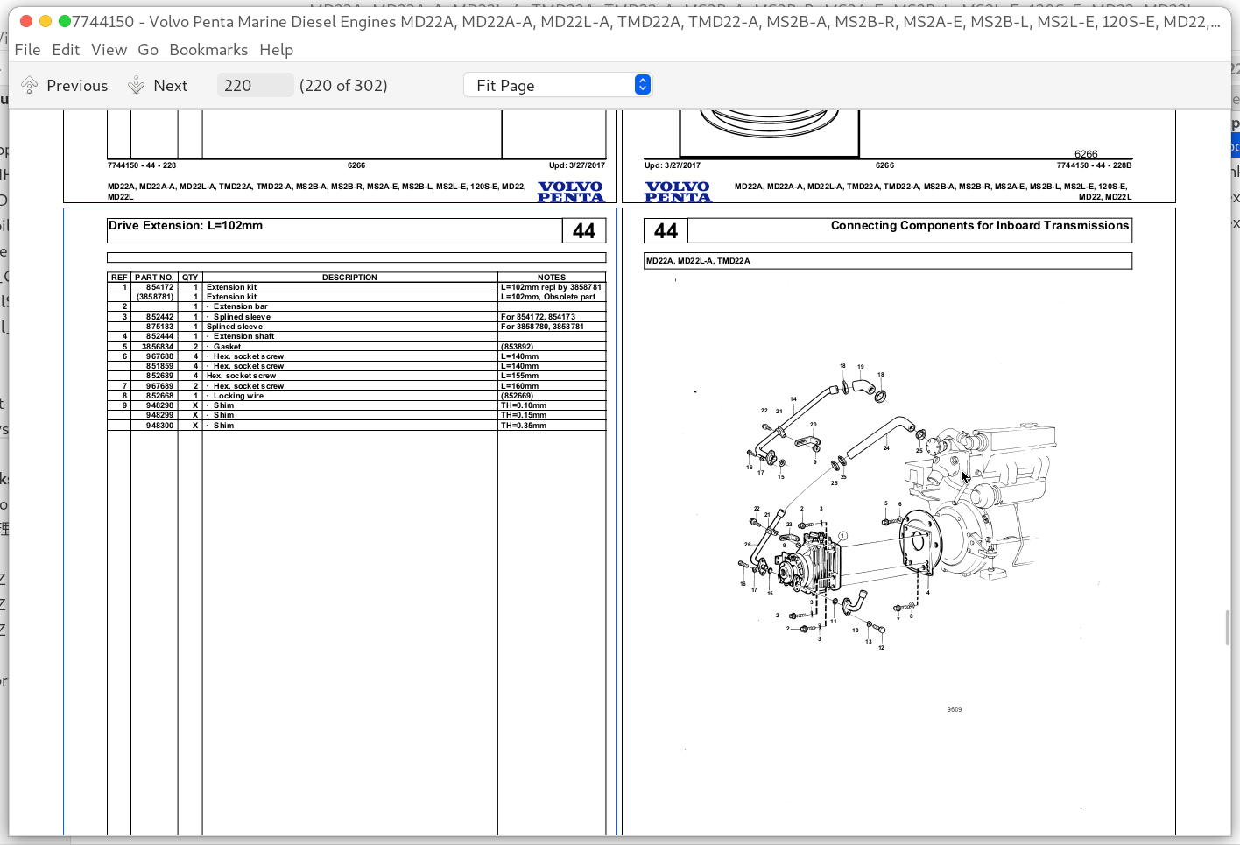Click the Volvo Penta logo on left page
This screenshot has height=845, width=1240.
click(571, 192)
